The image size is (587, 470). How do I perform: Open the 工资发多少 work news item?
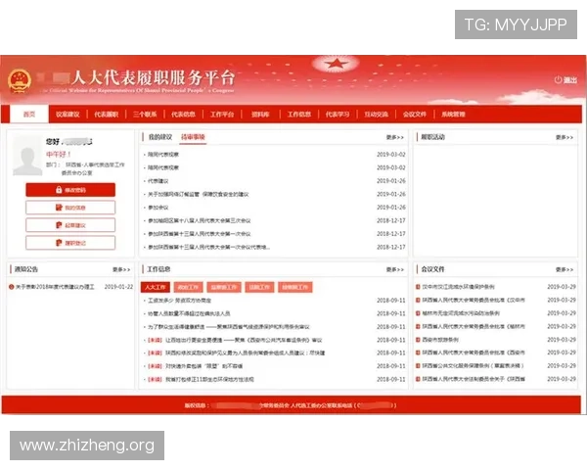[179, 301]
